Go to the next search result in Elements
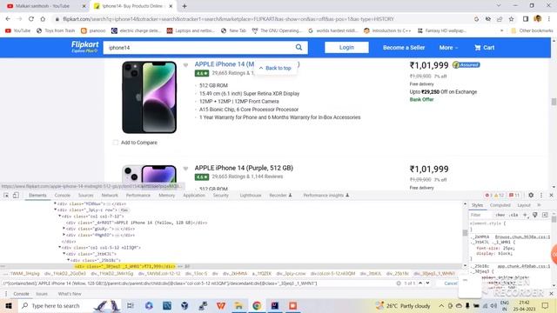The width and height of the screenshot is (557, 313). pyautogui.click(x=427, y=283)
